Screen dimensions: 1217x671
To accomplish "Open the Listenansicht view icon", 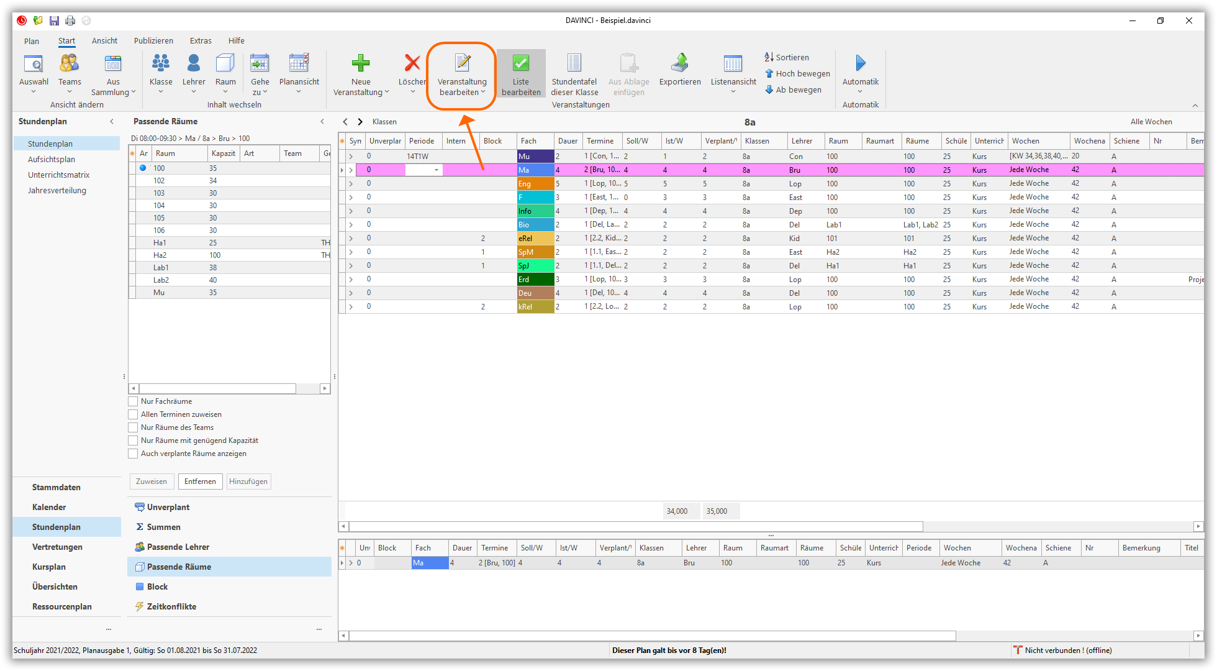I will [x=733, y=63].
